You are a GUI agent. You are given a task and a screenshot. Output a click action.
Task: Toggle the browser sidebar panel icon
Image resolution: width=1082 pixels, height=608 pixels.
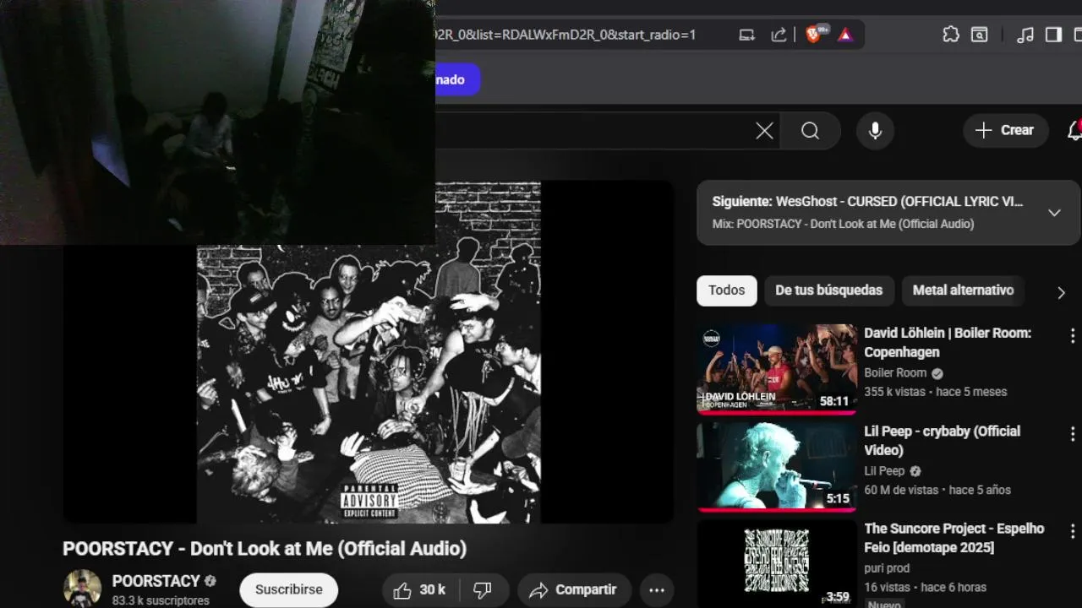pos(1053,35)
